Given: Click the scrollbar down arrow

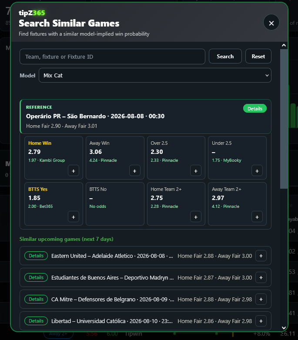Looking at the screenshot, I should [284, 327].
